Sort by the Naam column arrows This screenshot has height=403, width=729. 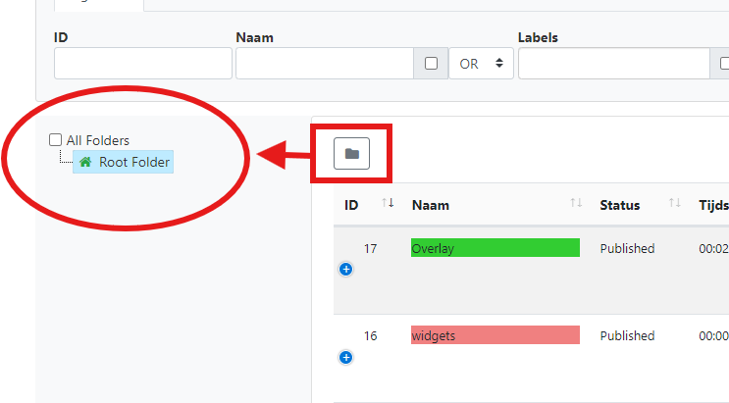pos(576,204)
